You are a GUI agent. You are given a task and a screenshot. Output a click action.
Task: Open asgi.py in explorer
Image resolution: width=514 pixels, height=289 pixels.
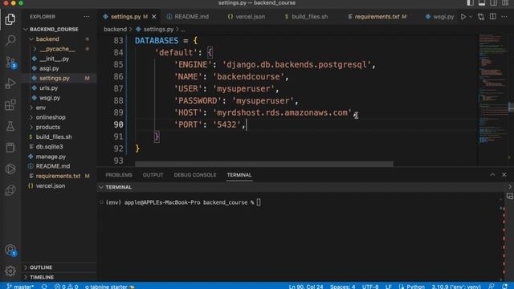[49, 68]
